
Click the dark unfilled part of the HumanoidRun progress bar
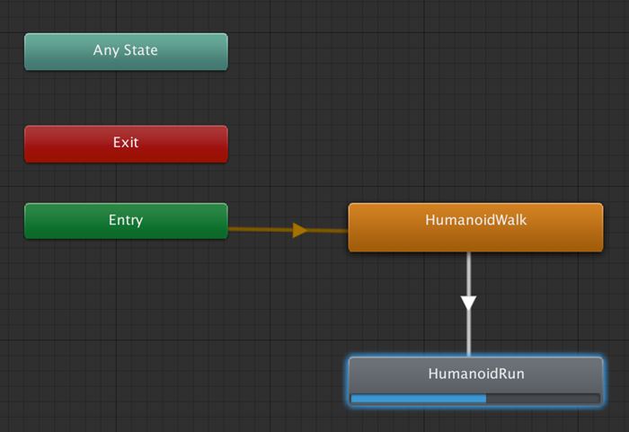(543, 398)
